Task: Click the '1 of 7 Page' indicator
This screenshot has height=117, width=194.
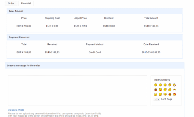Action: [166, 99]
